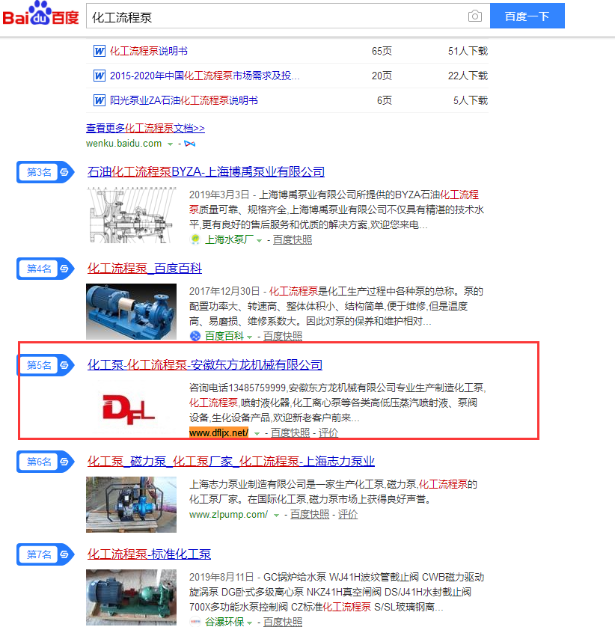The height and width of the screenshot is (627, 615).
Task: Open 百度快照 for the www.zlpump.com result
Action: pos(310,515)
